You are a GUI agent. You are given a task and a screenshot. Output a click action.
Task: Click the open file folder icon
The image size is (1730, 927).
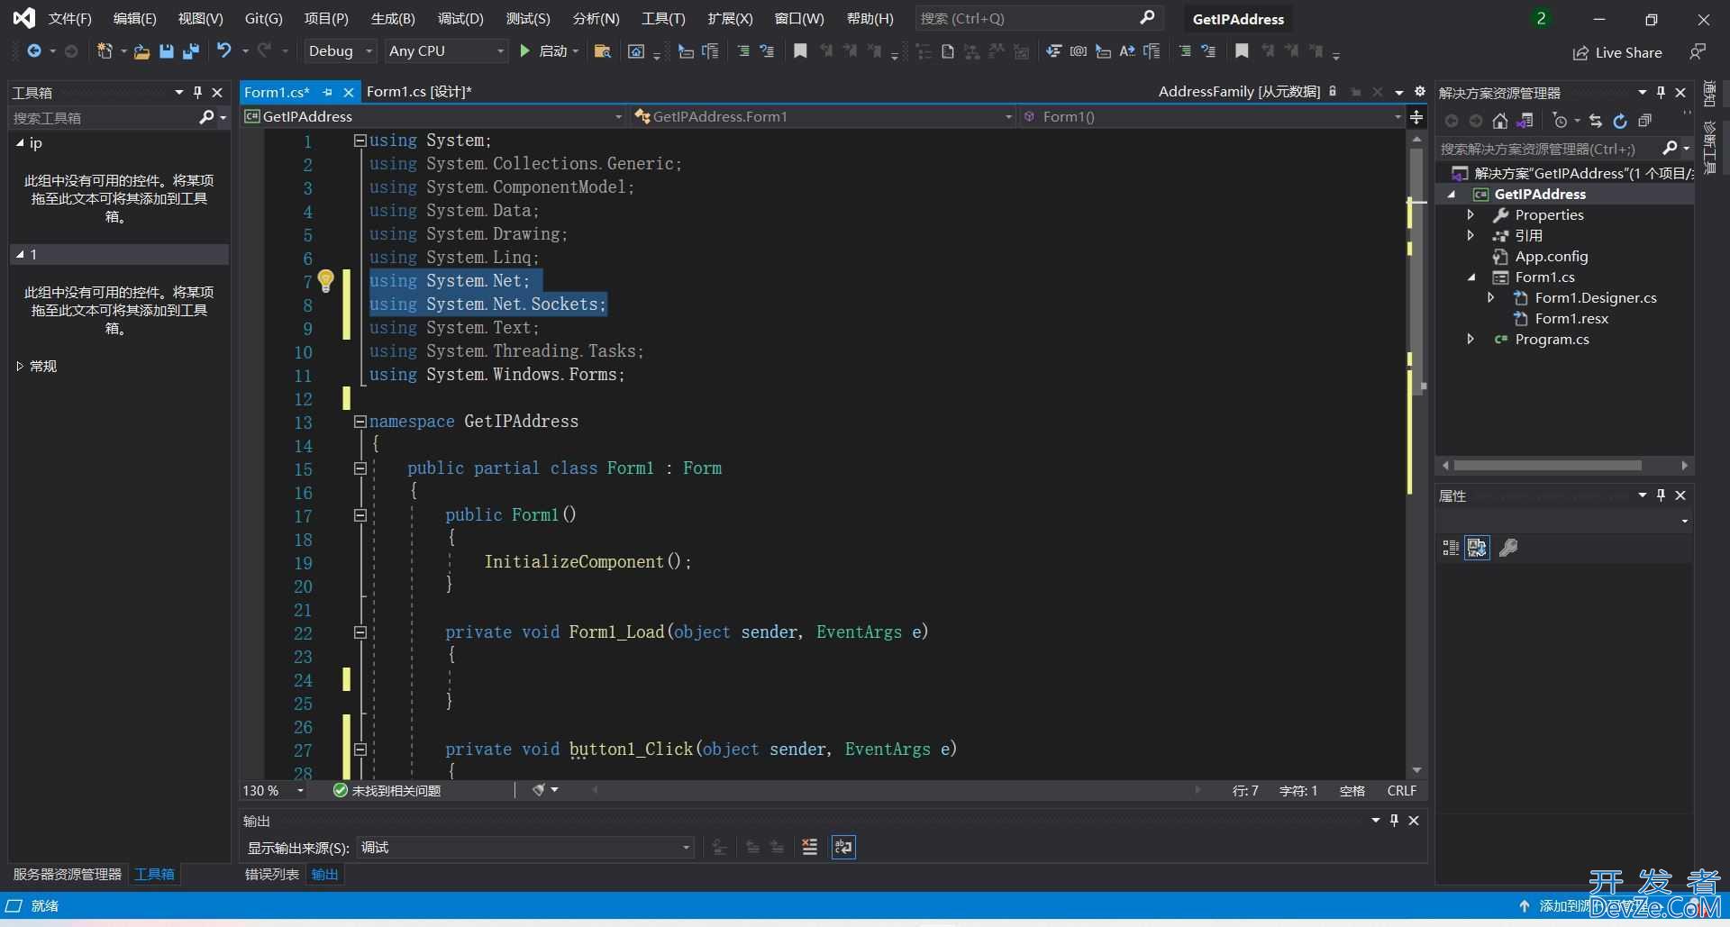(x=141, y=51)
